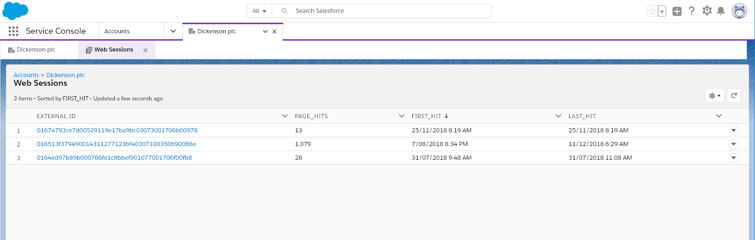
Task: Sort by EXTERNAL ID column header
Action: pos(56,116)
